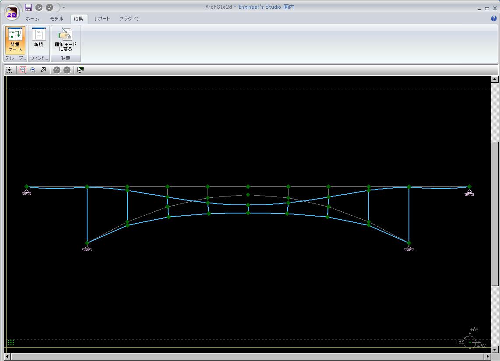Click the redo arrow in quick access toolbar
This screenshot has height=361, width=500.
(x=49, y=7)
